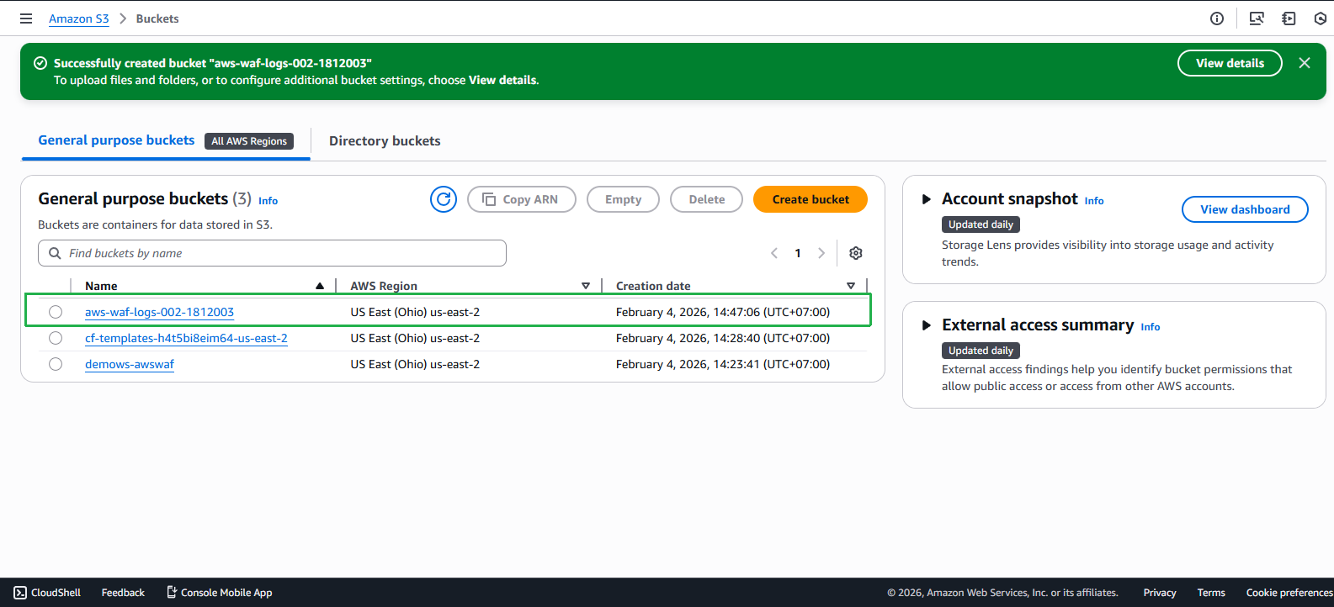
Task: Click Info link next to General purpose buckets
Action: [268, 201]
